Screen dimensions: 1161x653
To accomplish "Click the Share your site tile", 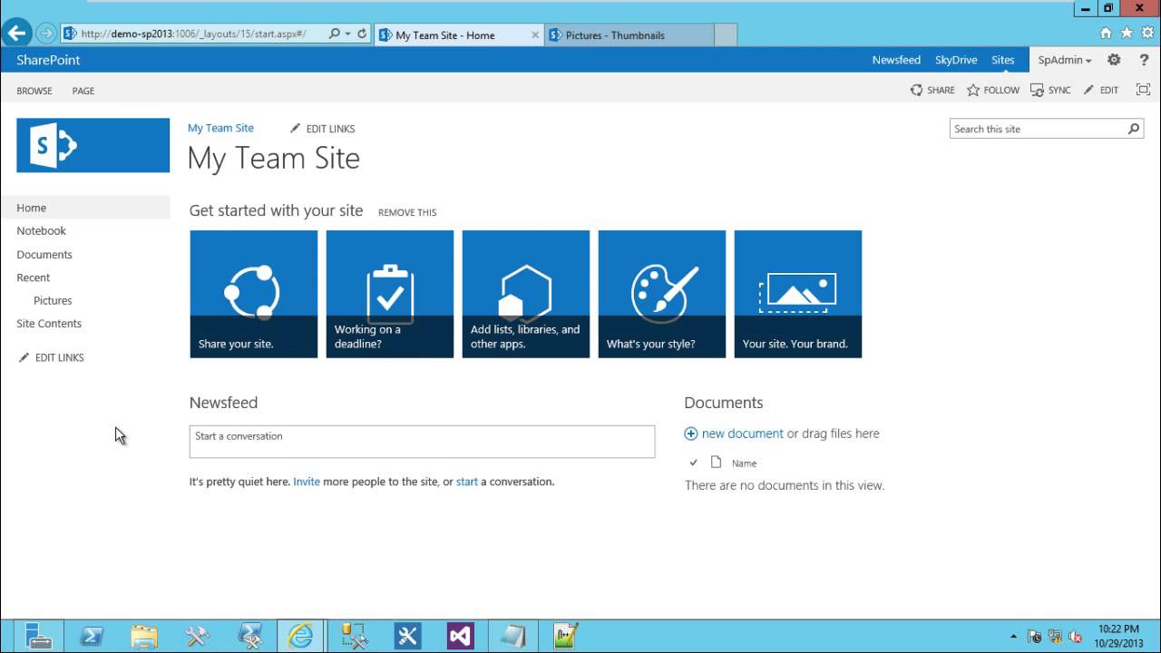I will 253,293.
